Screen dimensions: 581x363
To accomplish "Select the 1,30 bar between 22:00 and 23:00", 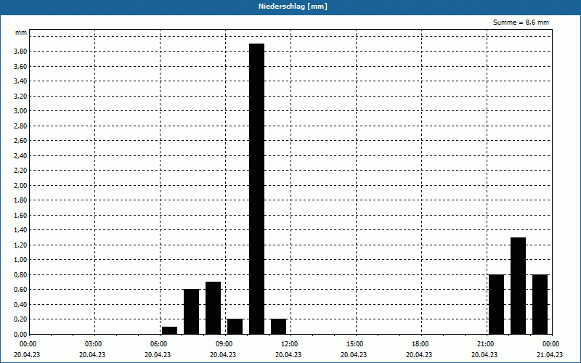I will coord(518,286).
